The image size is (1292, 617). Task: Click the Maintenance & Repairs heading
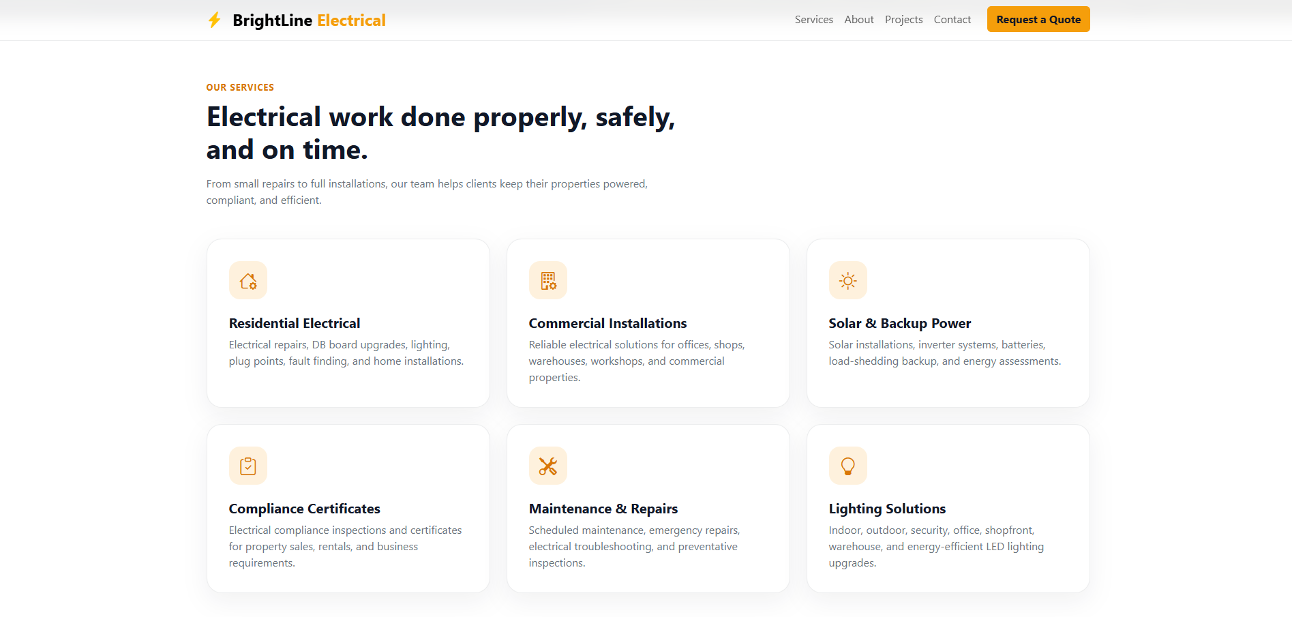click(603, 509)
